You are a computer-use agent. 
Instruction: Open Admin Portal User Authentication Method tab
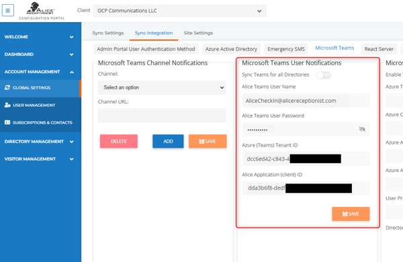click(x=146, y=49)
